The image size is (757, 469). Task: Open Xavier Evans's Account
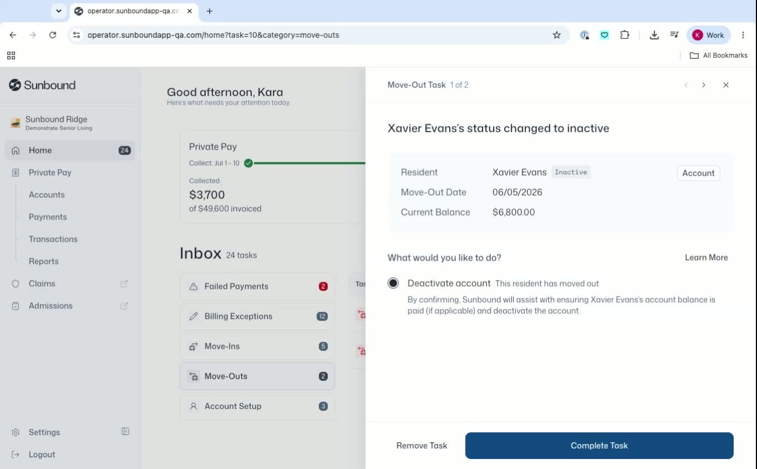(698, 173)
